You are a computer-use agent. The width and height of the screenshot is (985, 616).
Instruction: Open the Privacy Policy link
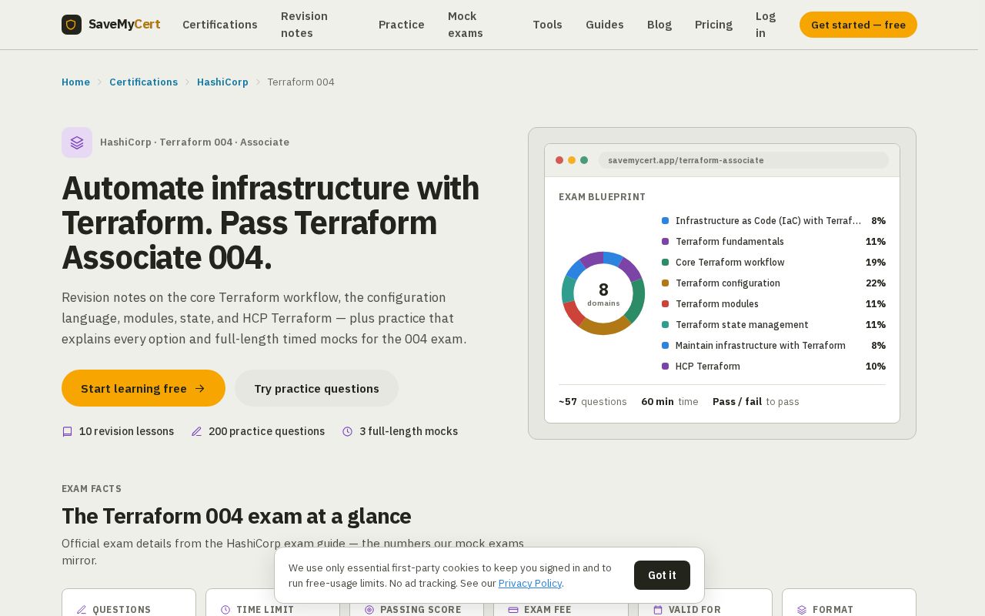[530, 584]
